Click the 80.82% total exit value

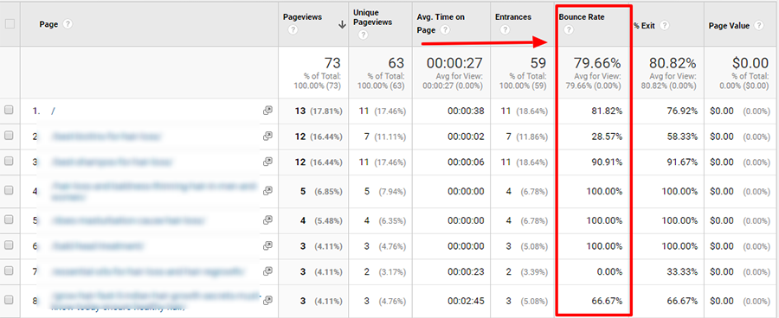673,63
